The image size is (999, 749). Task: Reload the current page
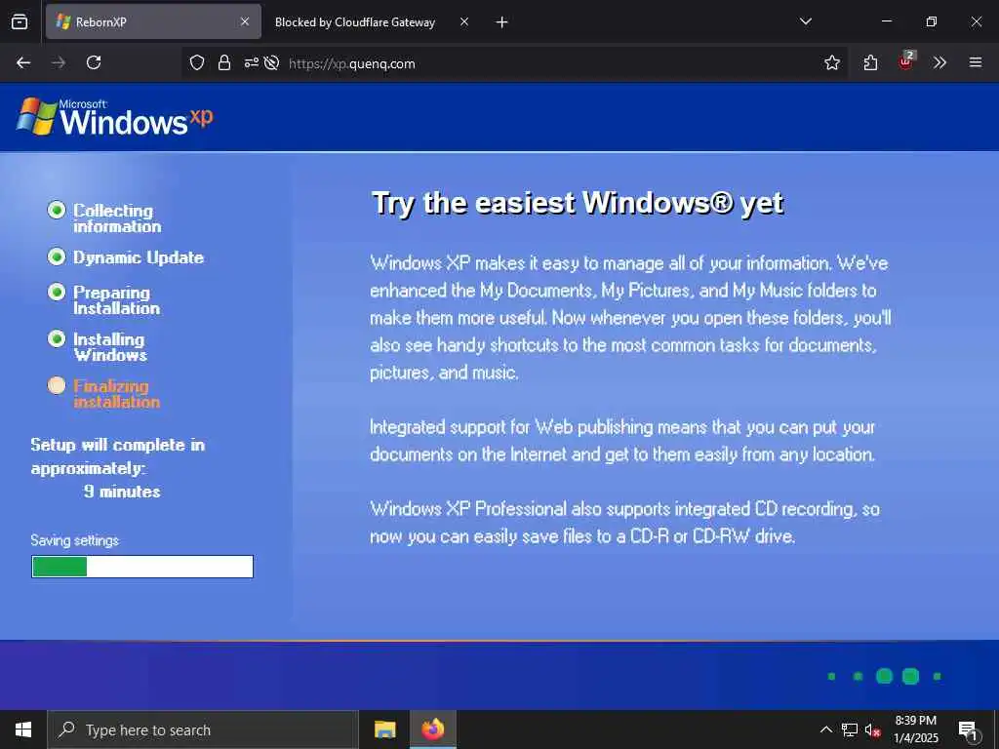coord(94,62)
